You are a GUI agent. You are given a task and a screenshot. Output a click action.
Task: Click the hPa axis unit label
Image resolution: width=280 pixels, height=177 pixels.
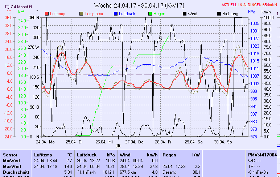(x=252, y=12)
